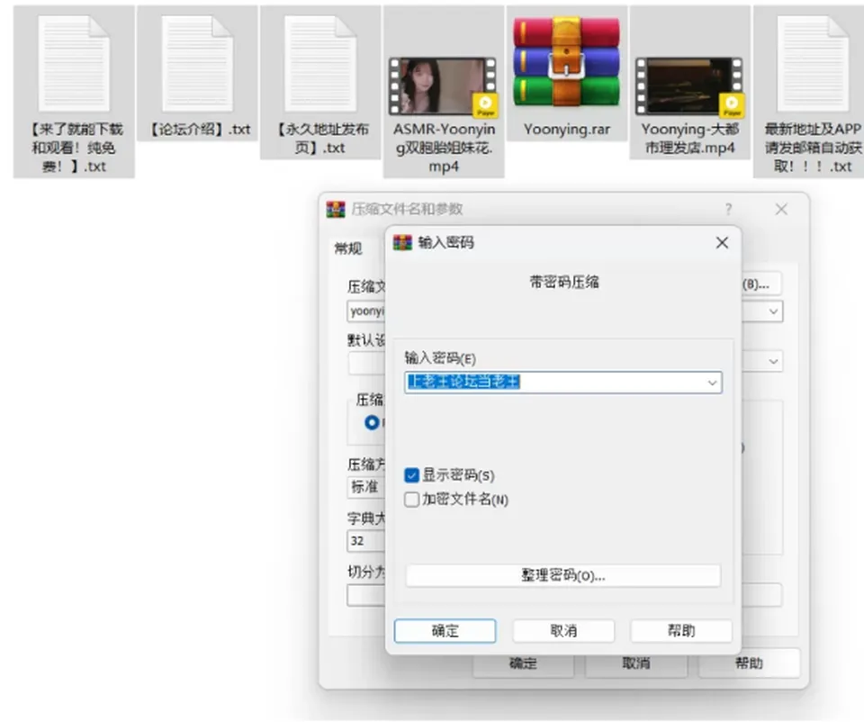Image resolution: width=864 pixels, height=722 pixels.
Task: Open 整理密码(O)... button
Action: 563,575
